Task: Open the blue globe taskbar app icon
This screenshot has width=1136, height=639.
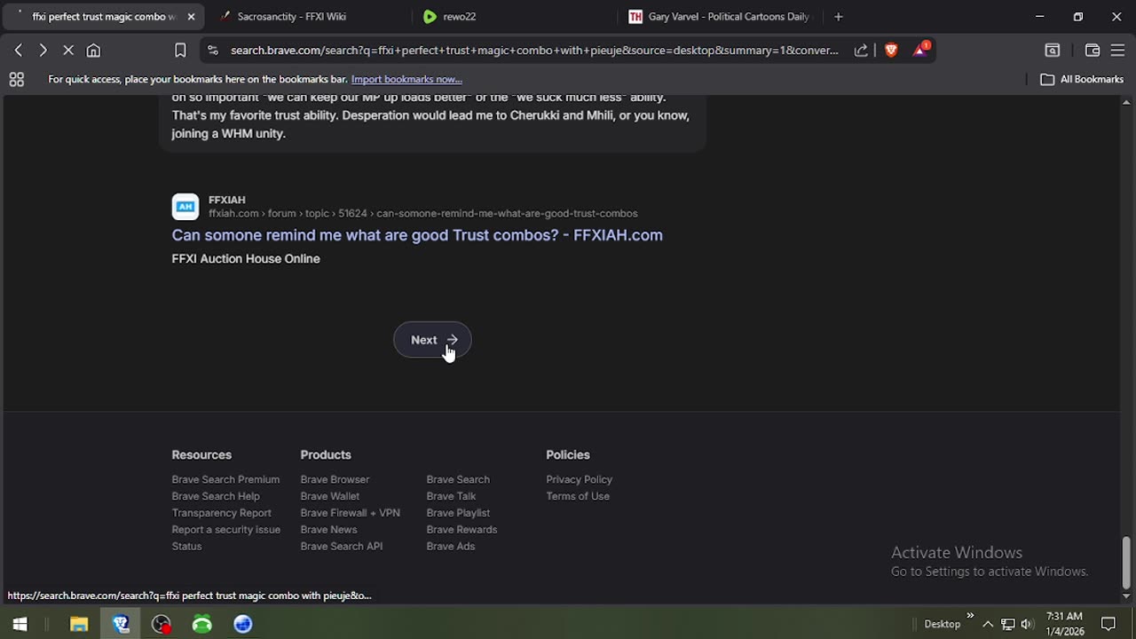Action: coord(243,624)
